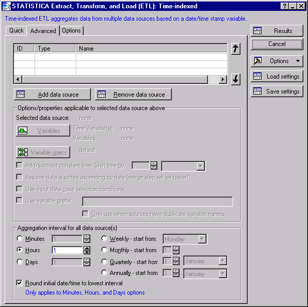Click the disabled Variables button
The width and height of the screenshot is (308, 307).
pyautogui.click(x=43, y=130)
